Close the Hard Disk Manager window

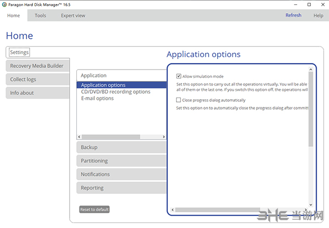(323, 4)
